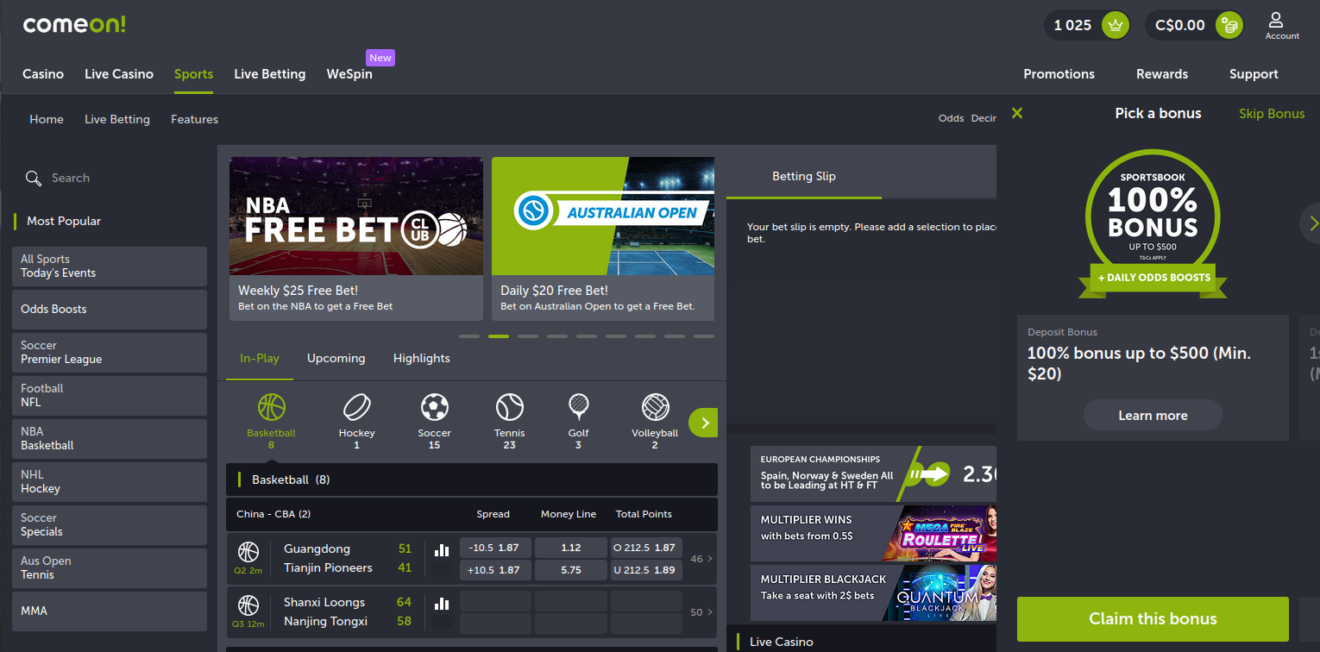Image resolution: width=1320 pixels, height=652 pixels.
Task: Close the Pick a bonus panel
Action: coord(1017,113)
